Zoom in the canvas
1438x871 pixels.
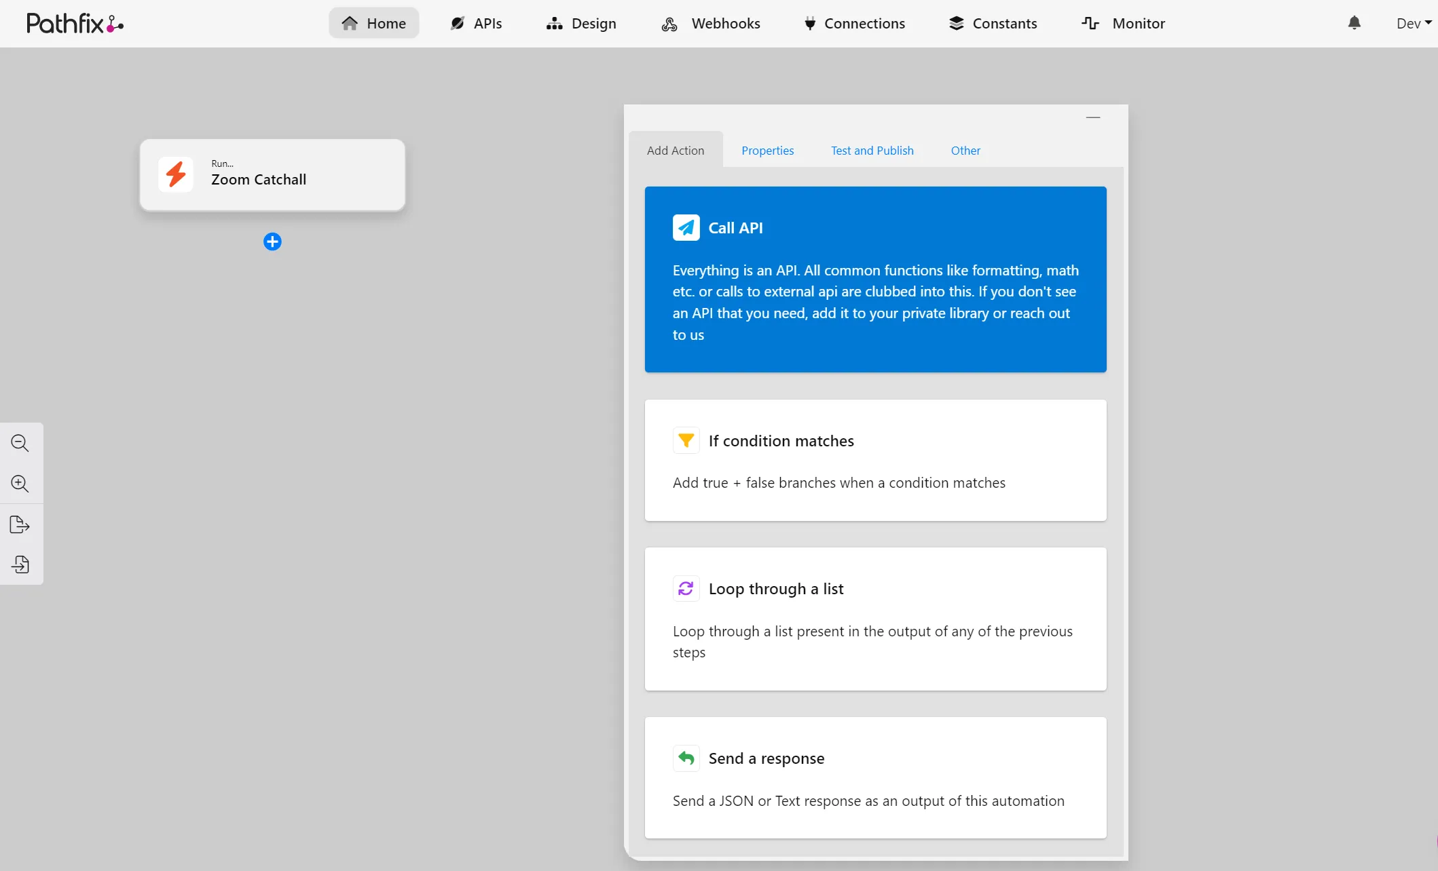click(20, 484)
